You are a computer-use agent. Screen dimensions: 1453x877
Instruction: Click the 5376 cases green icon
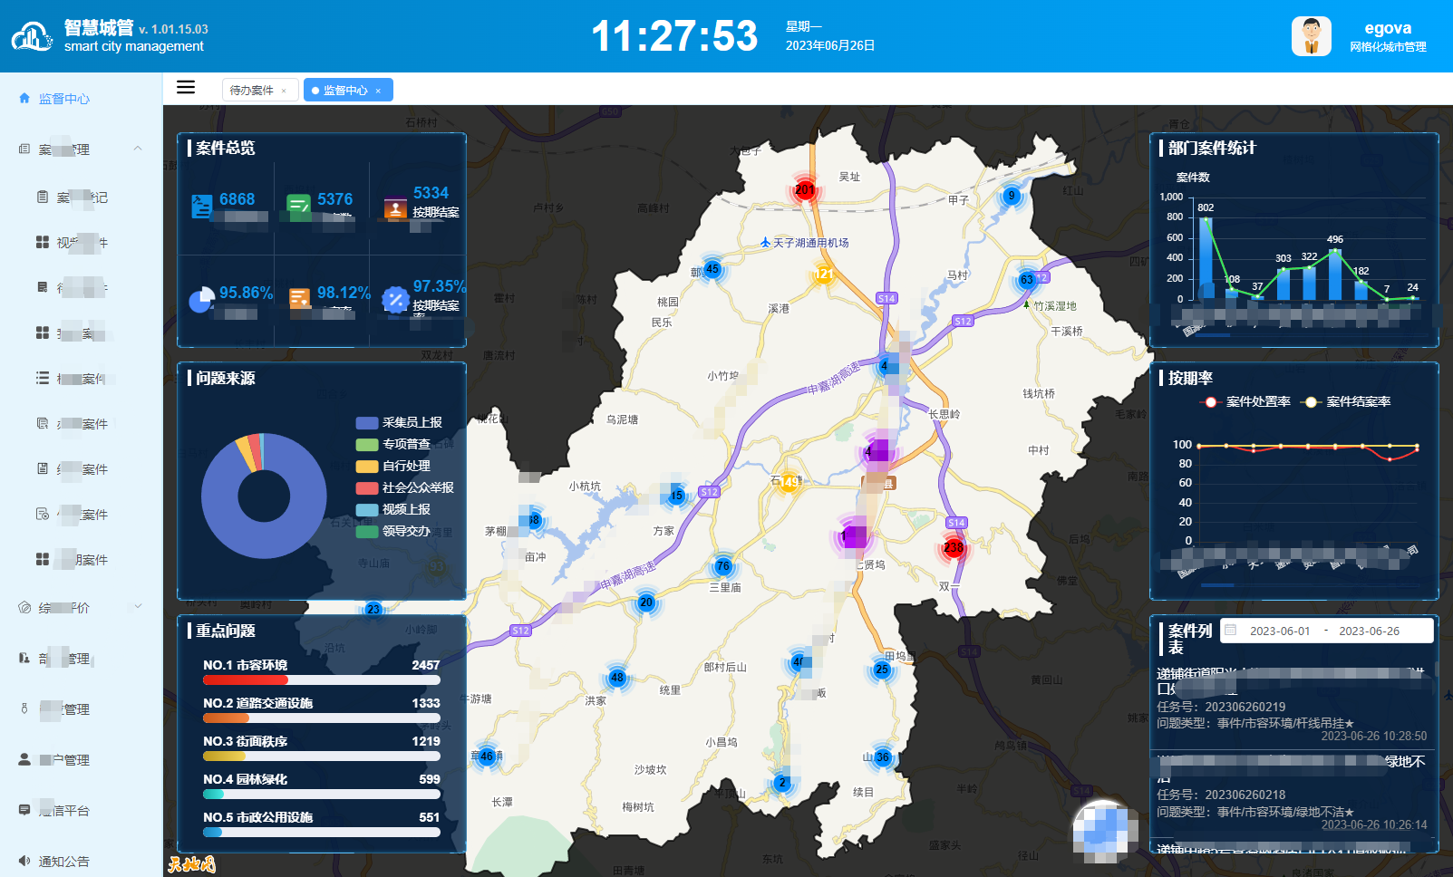click(x=299, y=207)
